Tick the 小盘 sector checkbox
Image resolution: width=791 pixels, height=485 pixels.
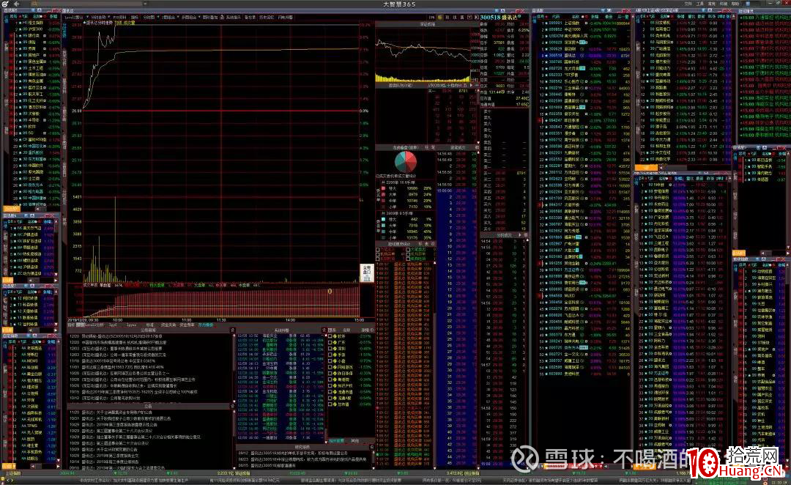[330, 361]
